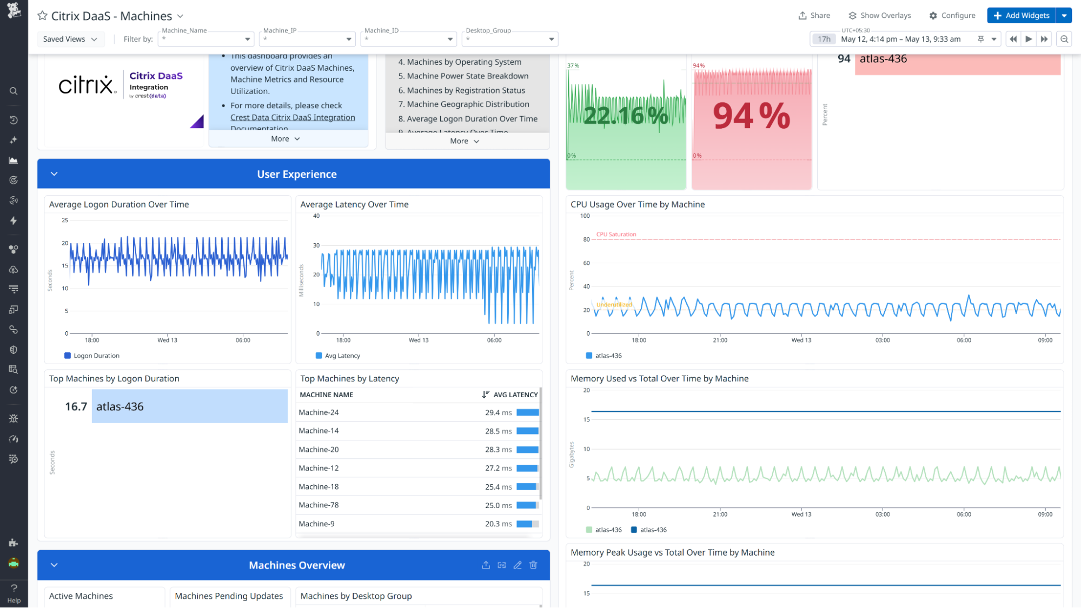Click the dark blue atlas-436 memory legend swatch
This screenshot has height=608, width=1081.
click(634, 530)
